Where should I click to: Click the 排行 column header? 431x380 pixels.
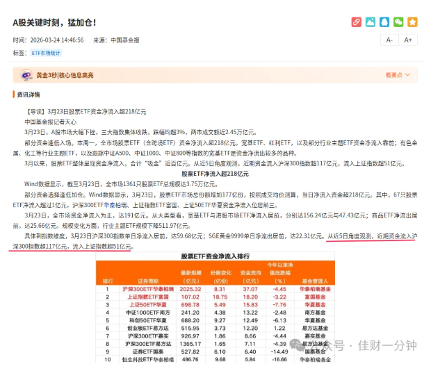tap(108, 281)
